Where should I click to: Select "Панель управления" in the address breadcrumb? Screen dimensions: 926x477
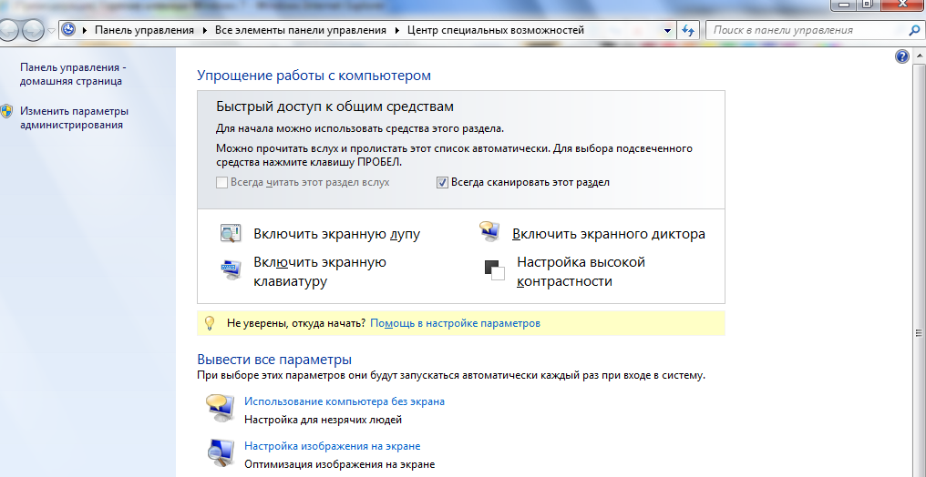pos(145,30)
